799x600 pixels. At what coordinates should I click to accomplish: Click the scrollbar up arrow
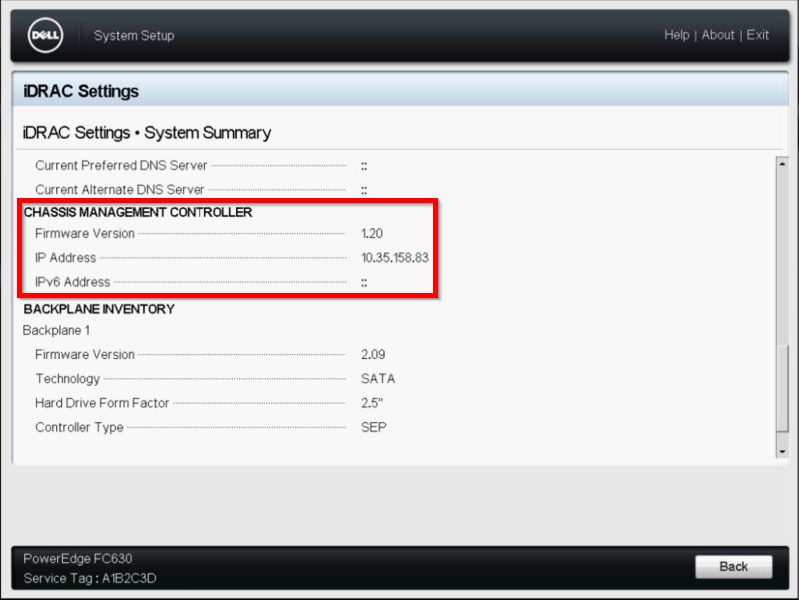tap(782, 164)
